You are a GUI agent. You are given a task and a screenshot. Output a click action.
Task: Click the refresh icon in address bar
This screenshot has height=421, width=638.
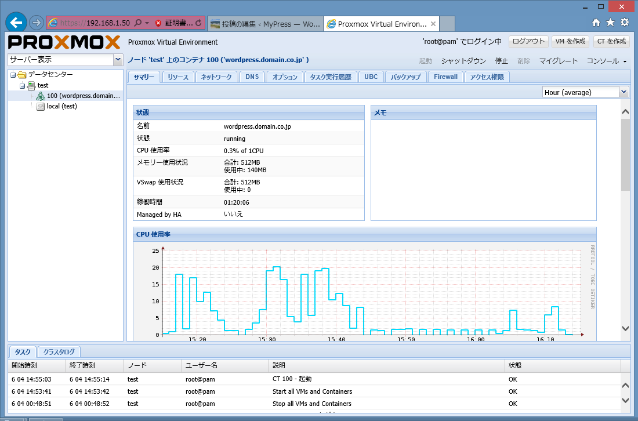[199, 23]
